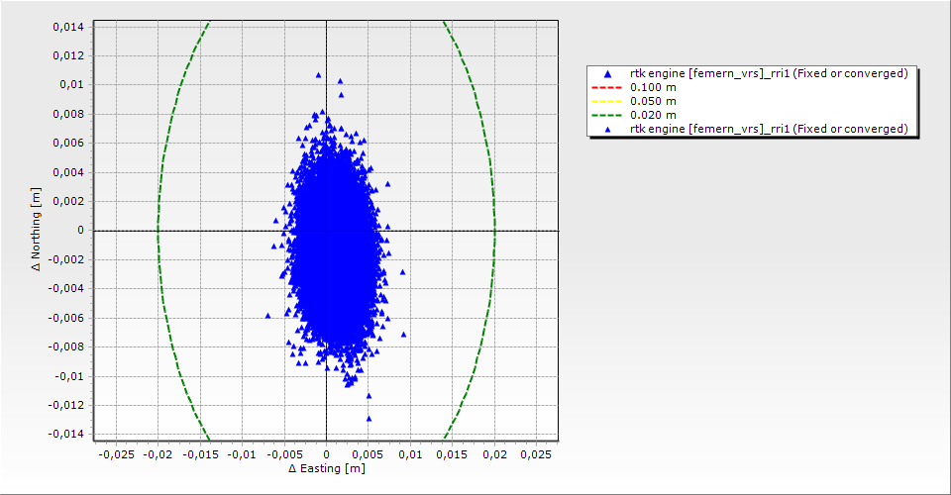Click the large blue triangle marker in the first legend entry
Viewport: 951px width, 495px height.
click(608, 74)
